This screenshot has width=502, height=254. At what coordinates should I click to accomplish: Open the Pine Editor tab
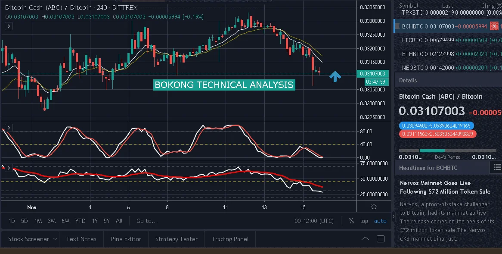[x=126, y=239]
